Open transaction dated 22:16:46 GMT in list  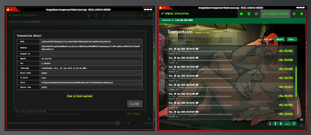(x=231, y=78)
